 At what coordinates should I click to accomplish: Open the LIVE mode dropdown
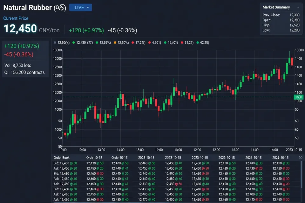coord(80,7)
